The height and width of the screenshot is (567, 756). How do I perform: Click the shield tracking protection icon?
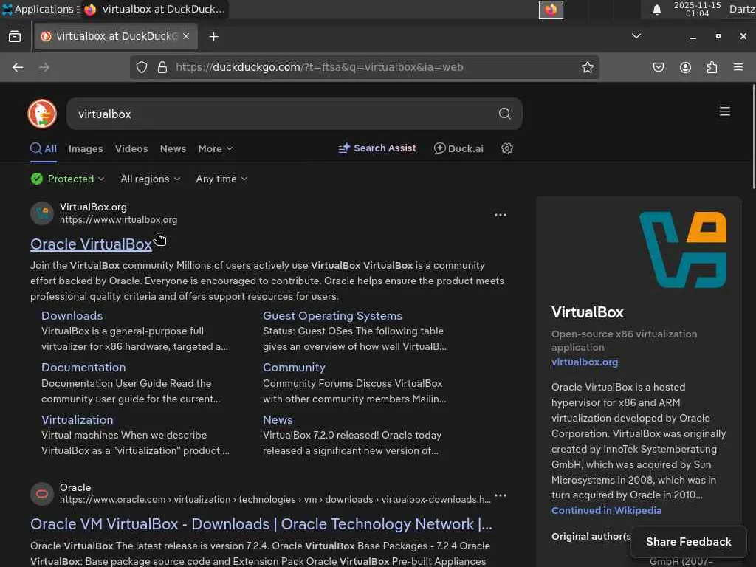(142, 67)
